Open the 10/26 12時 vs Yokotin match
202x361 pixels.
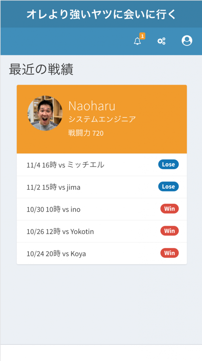click(x=102, y=231)
